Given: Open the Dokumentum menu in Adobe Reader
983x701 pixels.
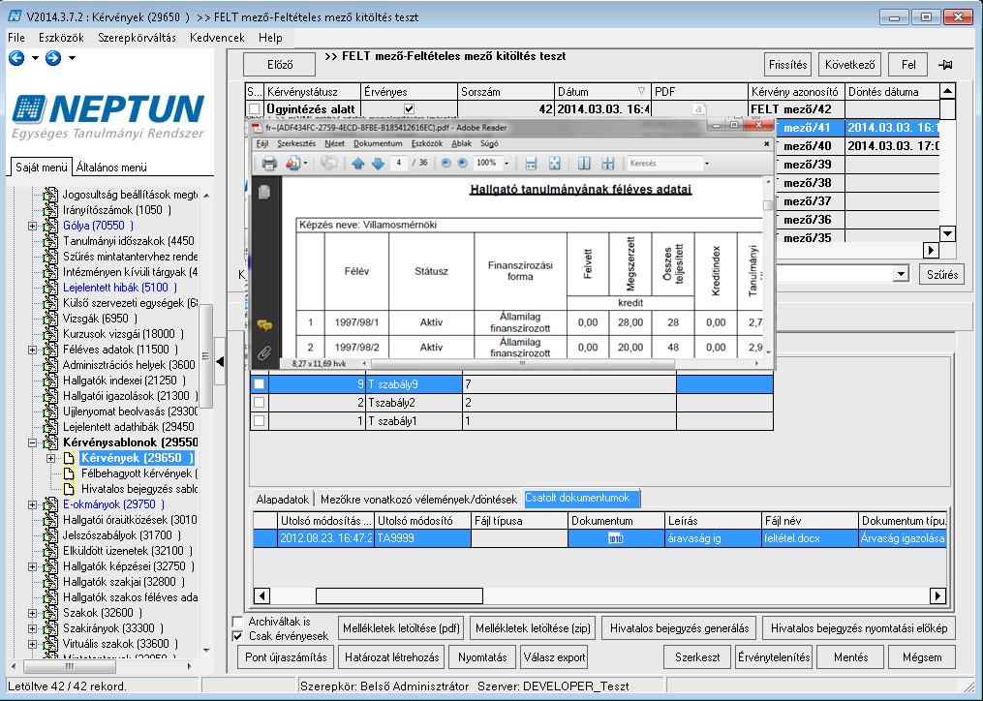Looking at the screenshot, I should pyautogui.click(x=378, y=143).
